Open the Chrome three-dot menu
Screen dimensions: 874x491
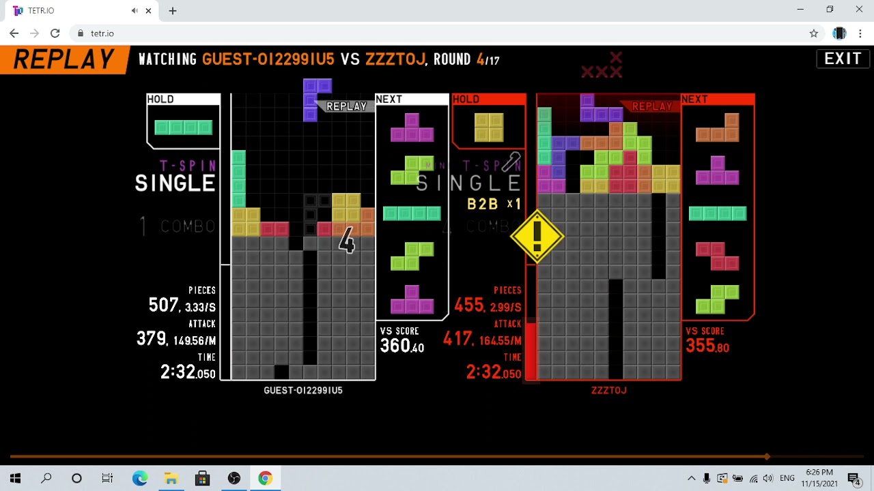(859, 33)
